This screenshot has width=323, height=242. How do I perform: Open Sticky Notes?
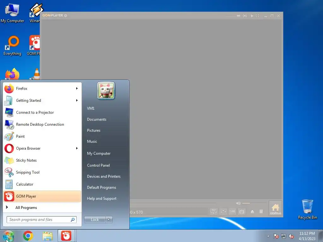point(42,160)
